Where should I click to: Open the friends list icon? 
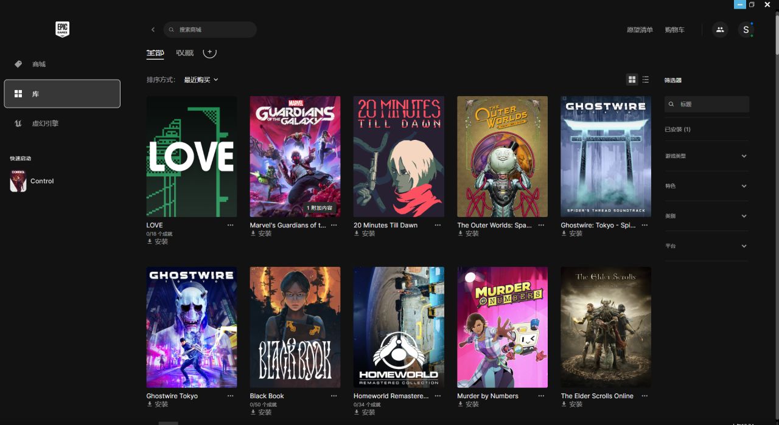[x=720, y=29]
